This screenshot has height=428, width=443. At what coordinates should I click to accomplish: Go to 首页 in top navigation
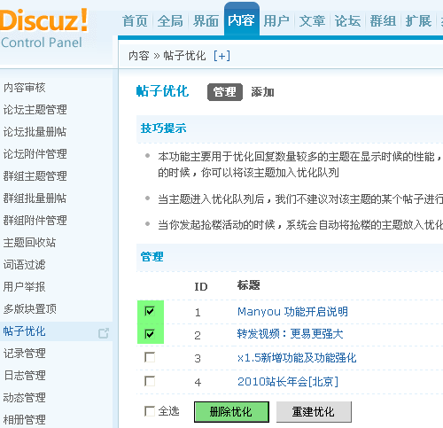point(135,21)
